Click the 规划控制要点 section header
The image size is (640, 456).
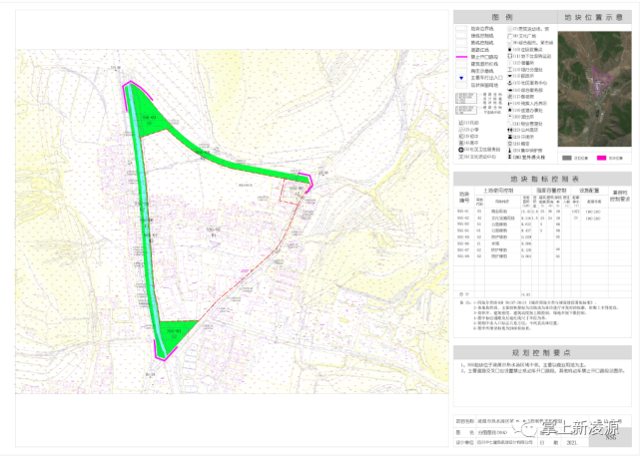point(542,353)
